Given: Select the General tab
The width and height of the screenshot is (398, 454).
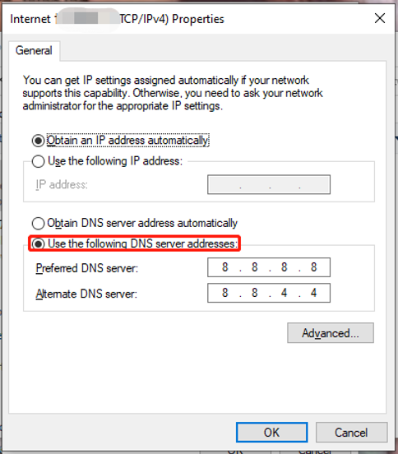Looking at the screenshot, I should pos(34,51).
